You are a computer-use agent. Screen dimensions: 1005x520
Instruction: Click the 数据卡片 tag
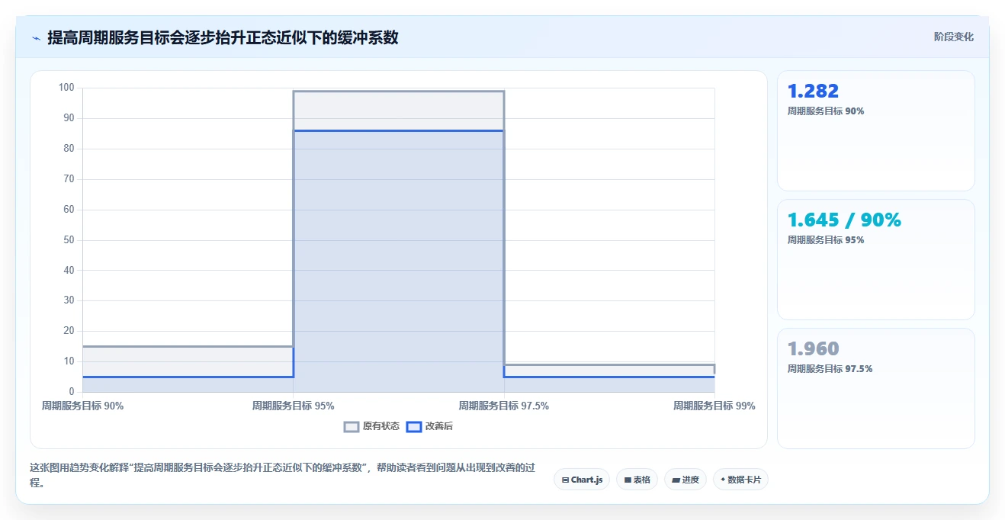click(740, 480)
